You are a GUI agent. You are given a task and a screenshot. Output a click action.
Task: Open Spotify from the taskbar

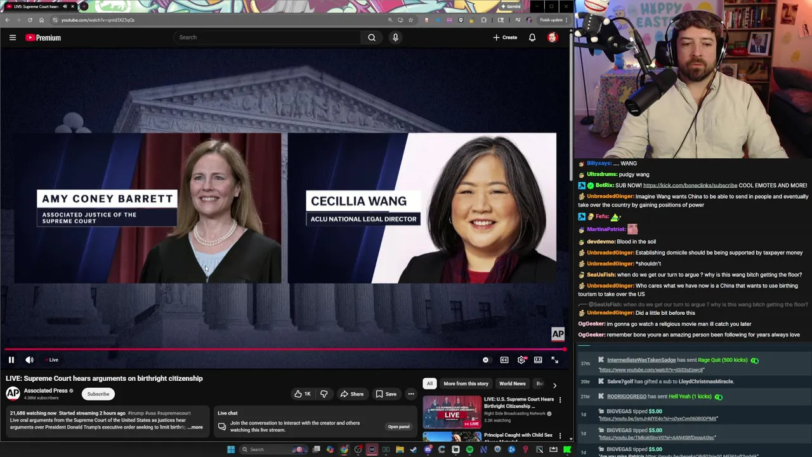click(469, 449)
